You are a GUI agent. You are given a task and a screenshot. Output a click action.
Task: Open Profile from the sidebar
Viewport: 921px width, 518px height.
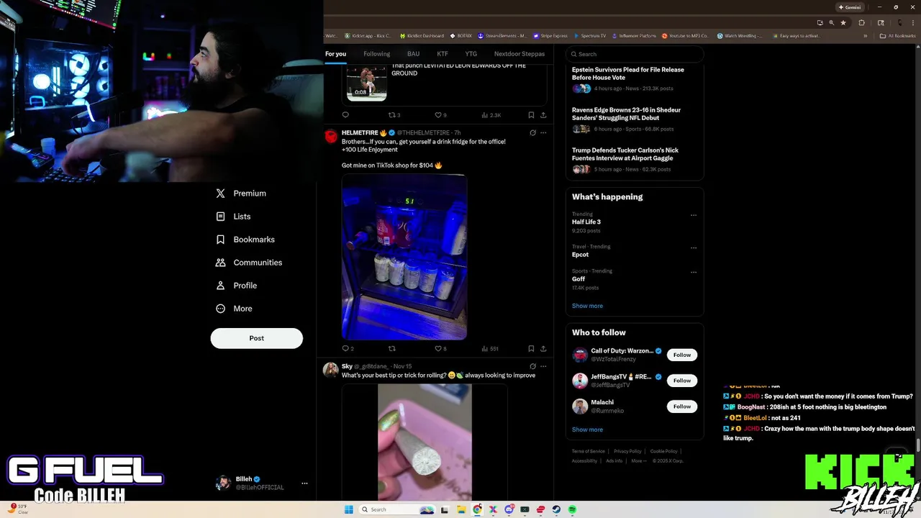(236, 286)
